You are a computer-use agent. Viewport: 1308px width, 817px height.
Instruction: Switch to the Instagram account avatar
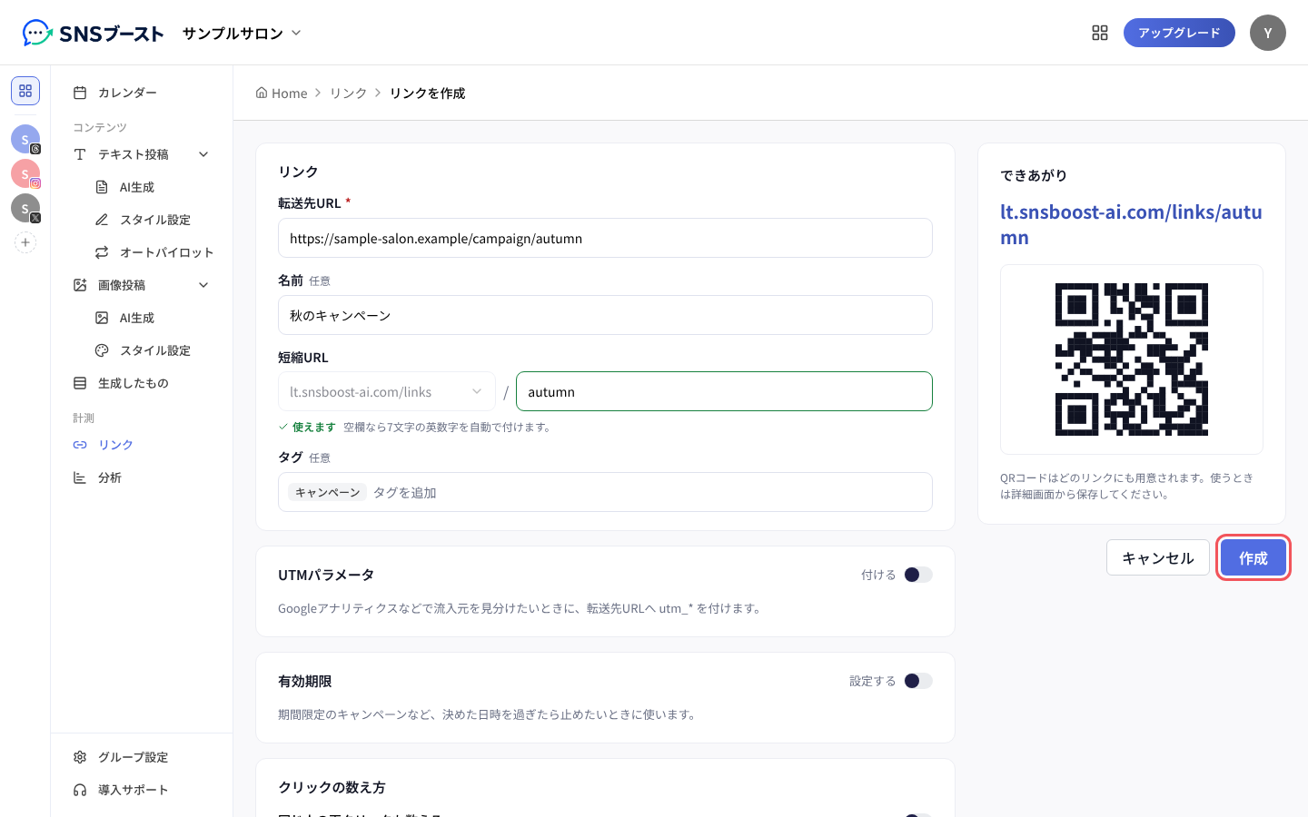[25, 173]
